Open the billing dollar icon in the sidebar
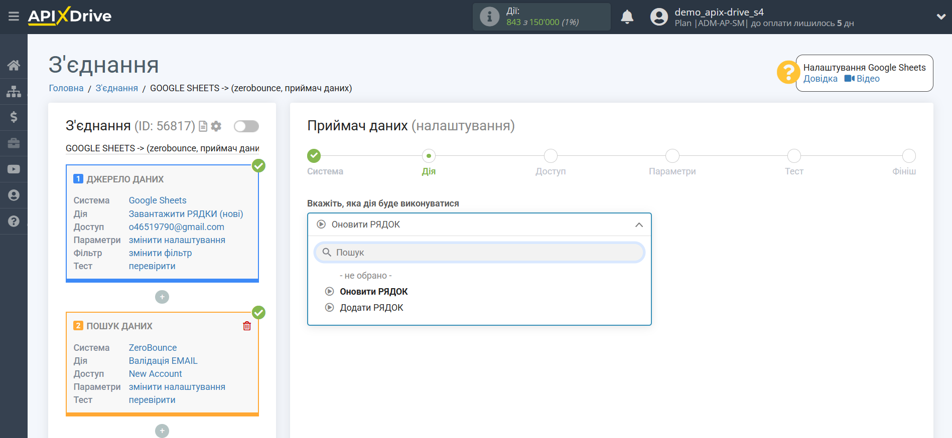 [14, 117]
